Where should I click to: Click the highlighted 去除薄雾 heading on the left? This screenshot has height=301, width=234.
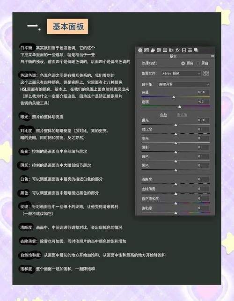29,241
